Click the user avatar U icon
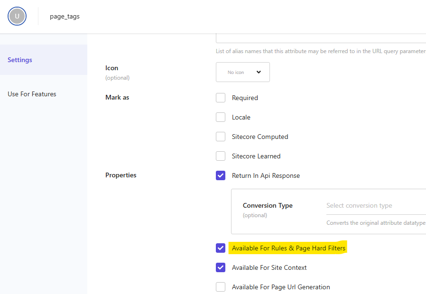 point(17,16)
